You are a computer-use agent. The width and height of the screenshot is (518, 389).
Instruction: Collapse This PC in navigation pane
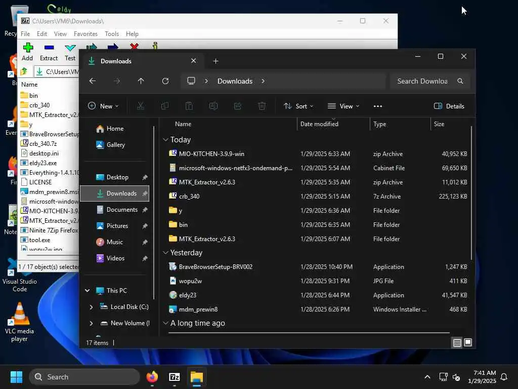click(x=87, y=290)
